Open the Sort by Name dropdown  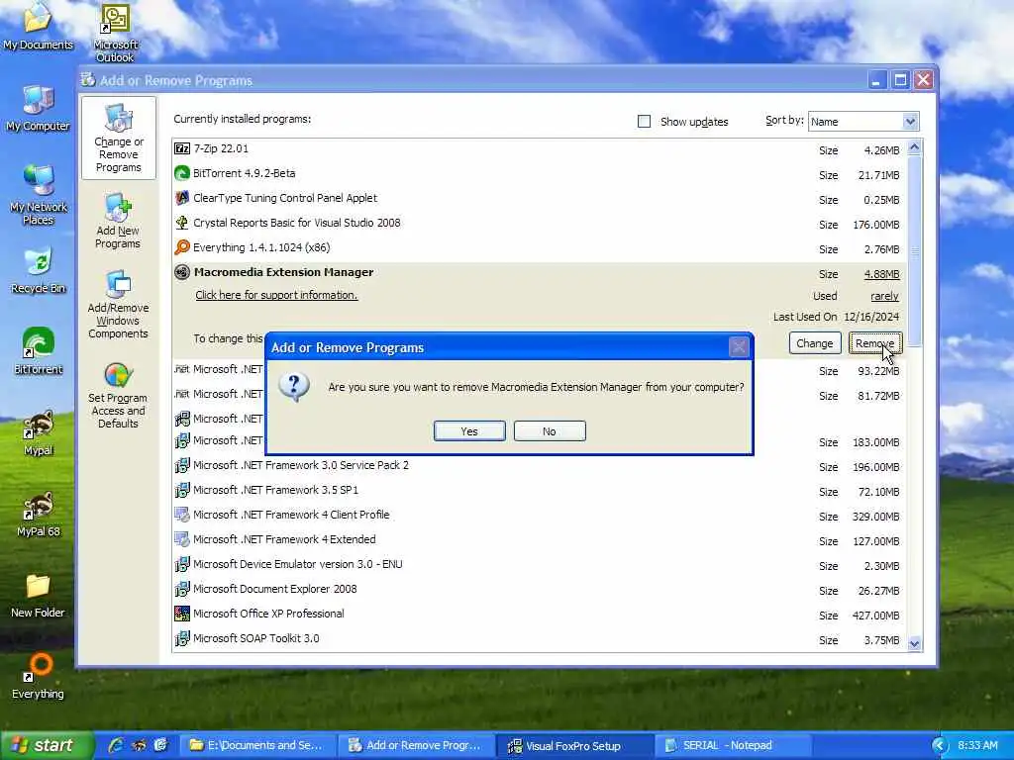863,122
